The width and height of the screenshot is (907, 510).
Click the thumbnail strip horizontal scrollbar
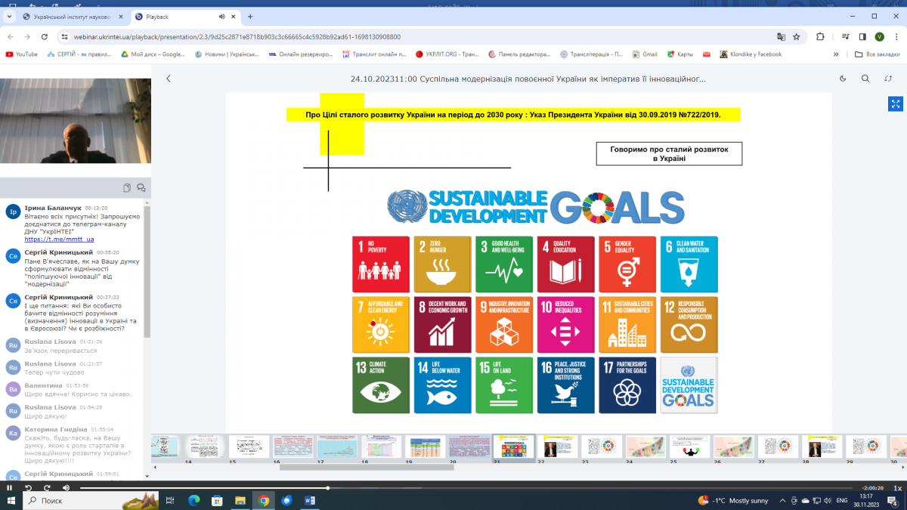[367, 468]
